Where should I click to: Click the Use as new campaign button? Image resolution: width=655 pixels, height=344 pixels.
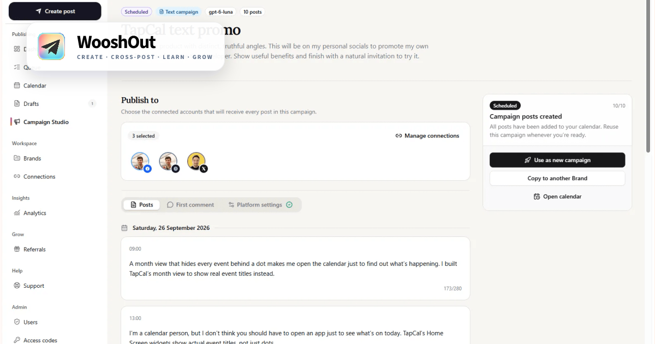coord(557,160)
